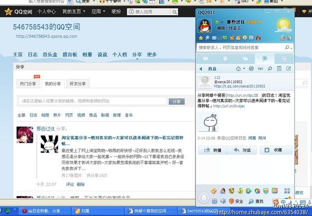Expand arrow beside microblog home icon
Viewport: 312px width, 216px height.
click(x=244, y=69)
